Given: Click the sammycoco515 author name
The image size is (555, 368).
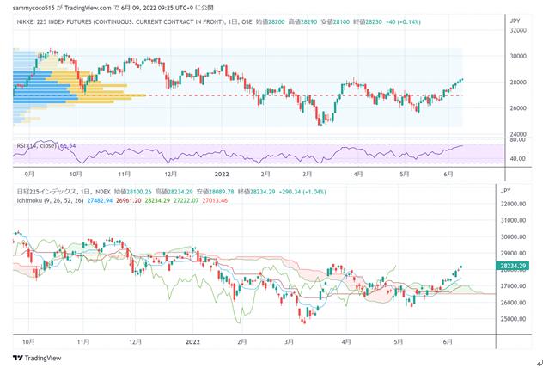Looking at the screenshot, I should click(34, 8).
